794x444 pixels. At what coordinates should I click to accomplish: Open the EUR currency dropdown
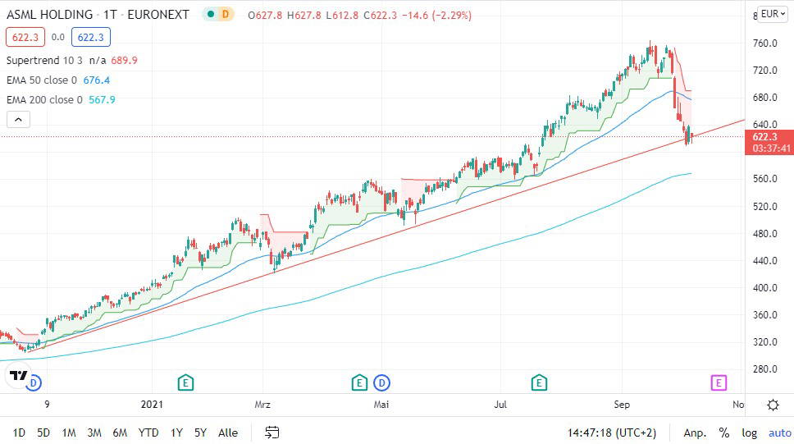(773, 14)
